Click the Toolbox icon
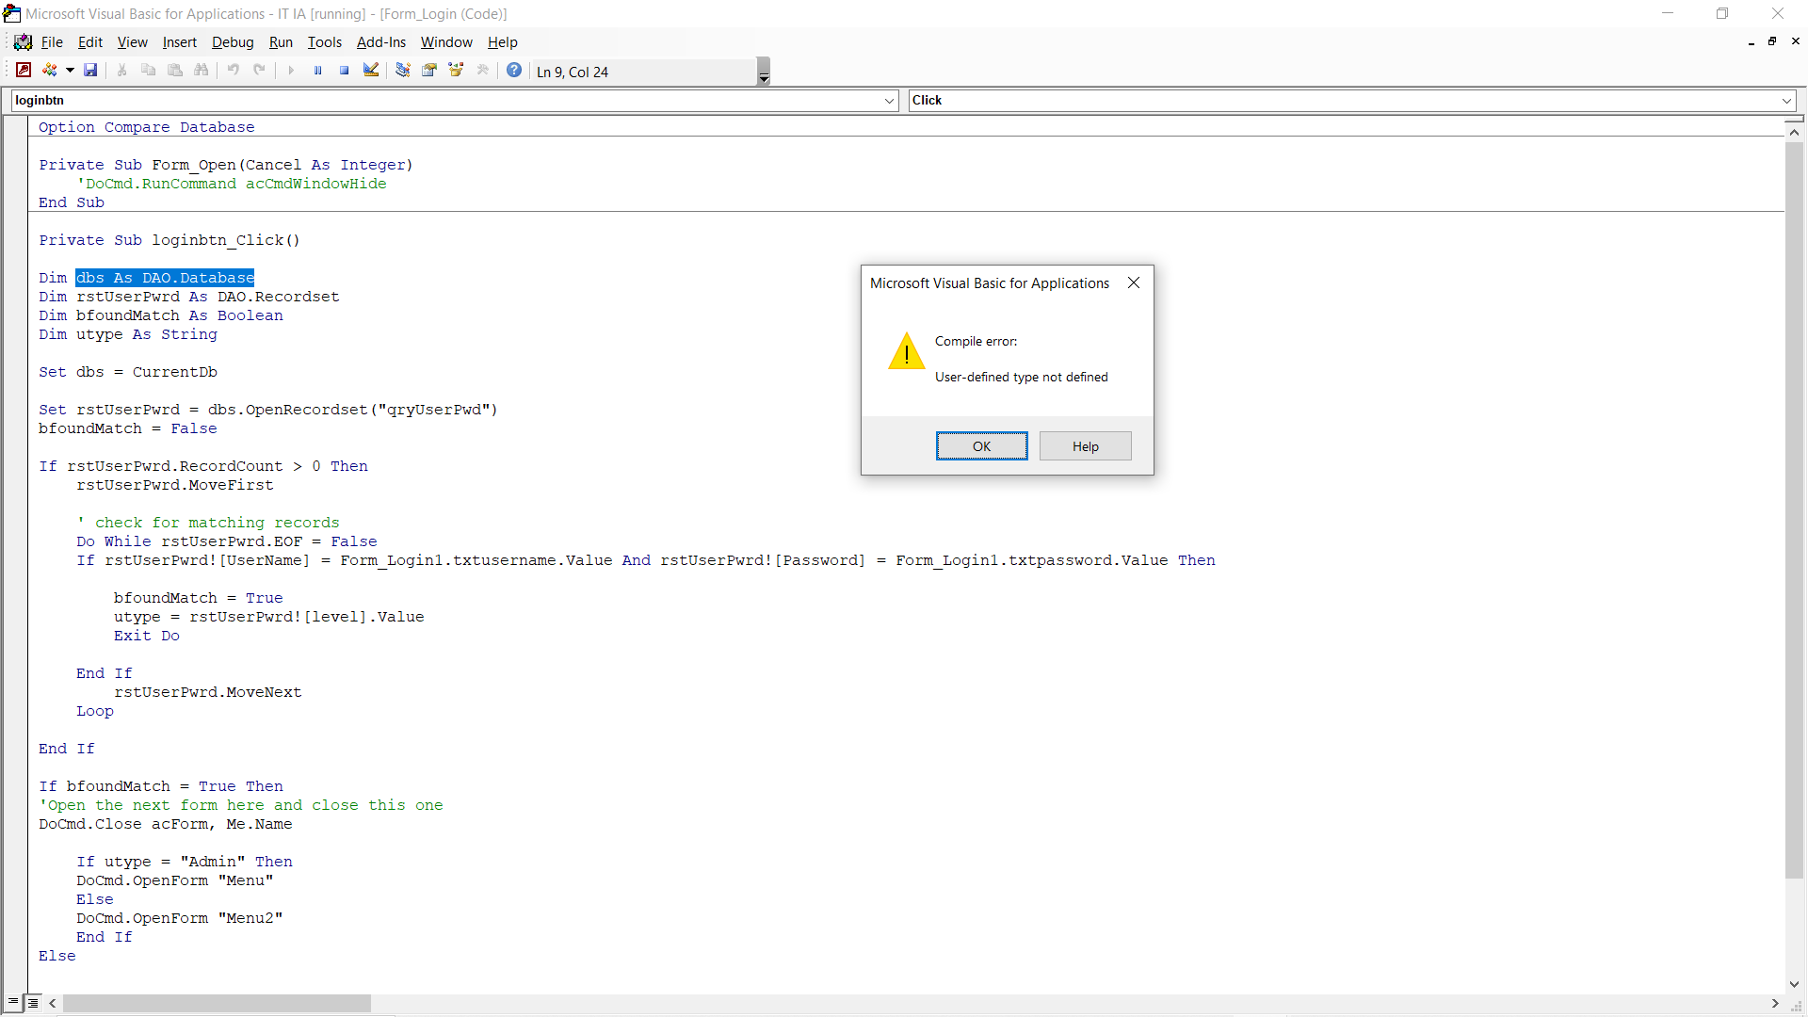Viewport: 1808px width, 1017px height. coord(483,71)
